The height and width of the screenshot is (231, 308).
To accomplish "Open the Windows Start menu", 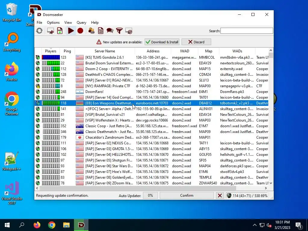I will [x=7, y=225].
